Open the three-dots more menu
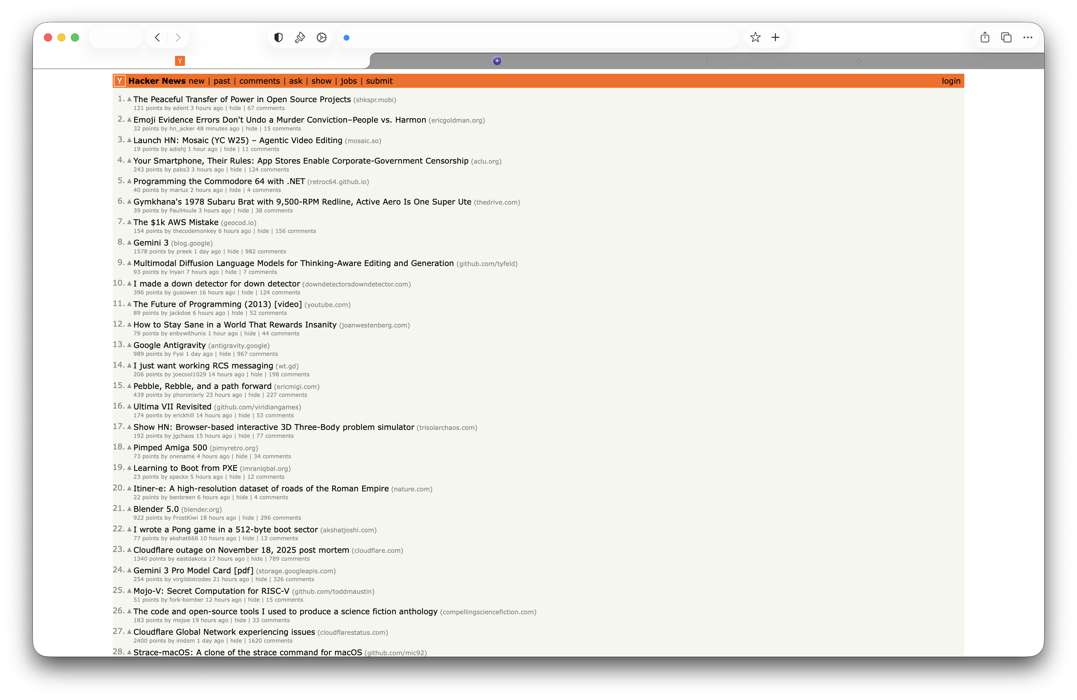Image resolution: width=1077 pixels, height=700 pixels. tap(1027, 37)
